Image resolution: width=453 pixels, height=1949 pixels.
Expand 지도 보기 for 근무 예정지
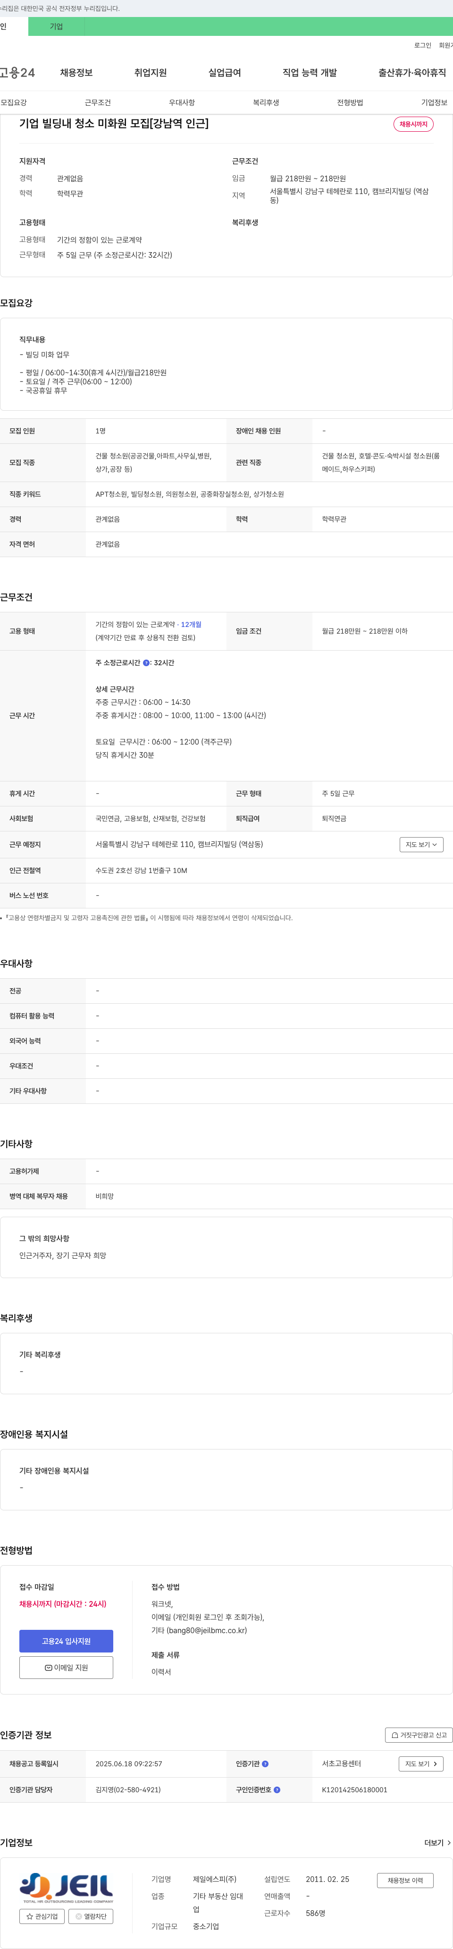[421, 844]
